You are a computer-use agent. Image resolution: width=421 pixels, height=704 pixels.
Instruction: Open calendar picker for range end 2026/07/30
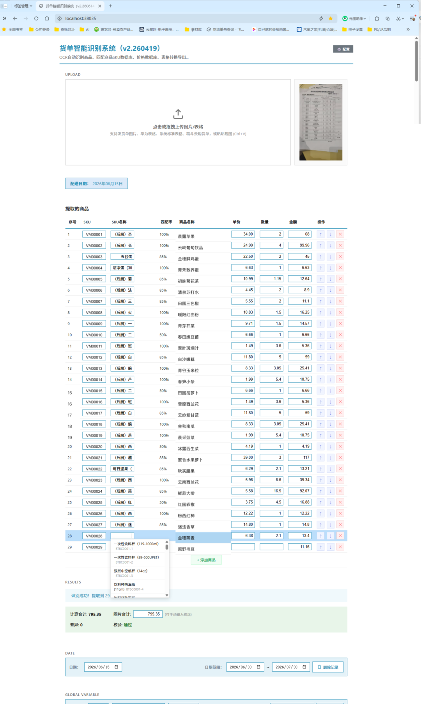(x=304, y=667)
